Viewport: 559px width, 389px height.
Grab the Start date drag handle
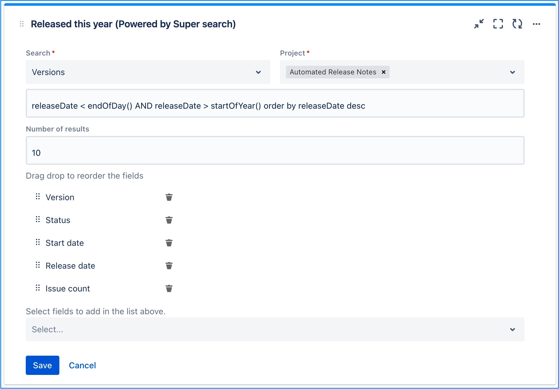38,242
